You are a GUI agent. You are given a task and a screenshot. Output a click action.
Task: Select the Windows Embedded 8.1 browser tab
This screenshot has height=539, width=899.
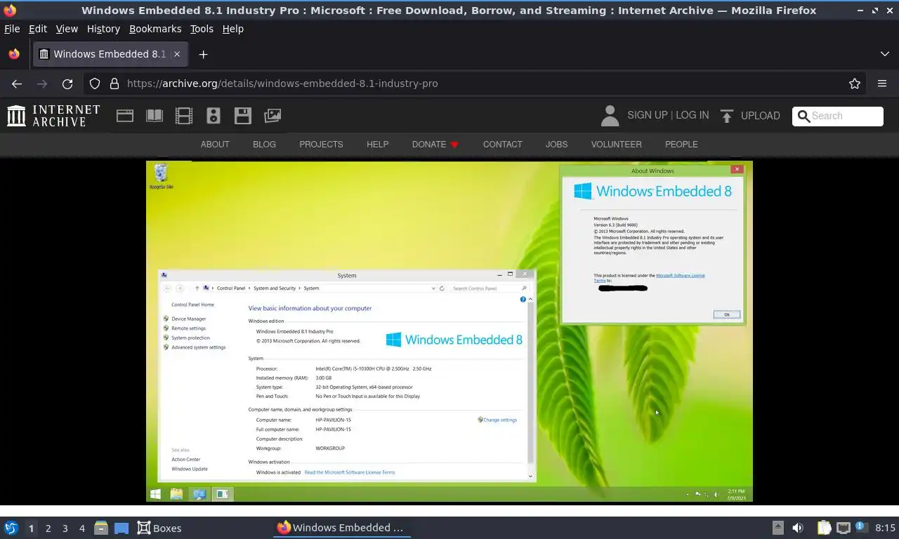pyautogui.click(x=110, y=54)
